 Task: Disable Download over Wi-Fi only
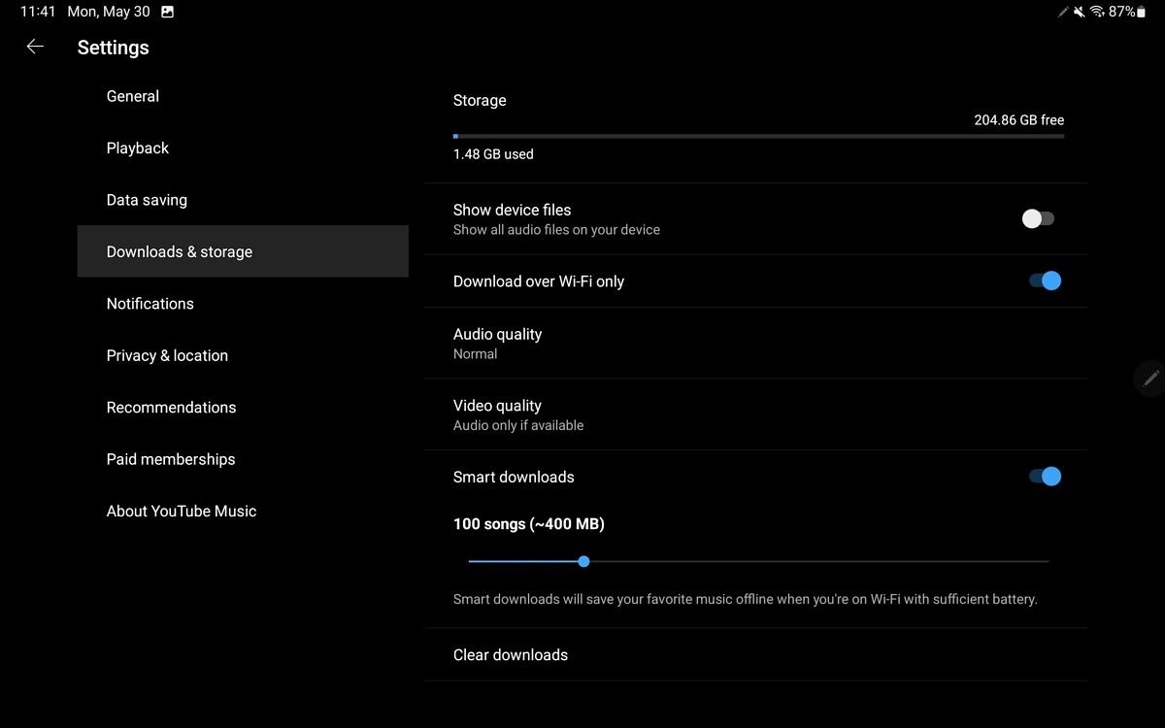pyautogui.click(x=1043, y=281)
